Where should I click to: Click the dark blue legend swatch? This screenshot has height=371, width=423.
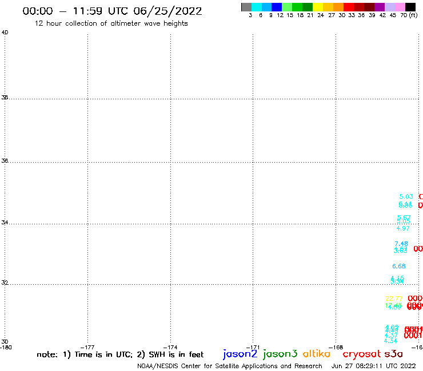(277, 7)
